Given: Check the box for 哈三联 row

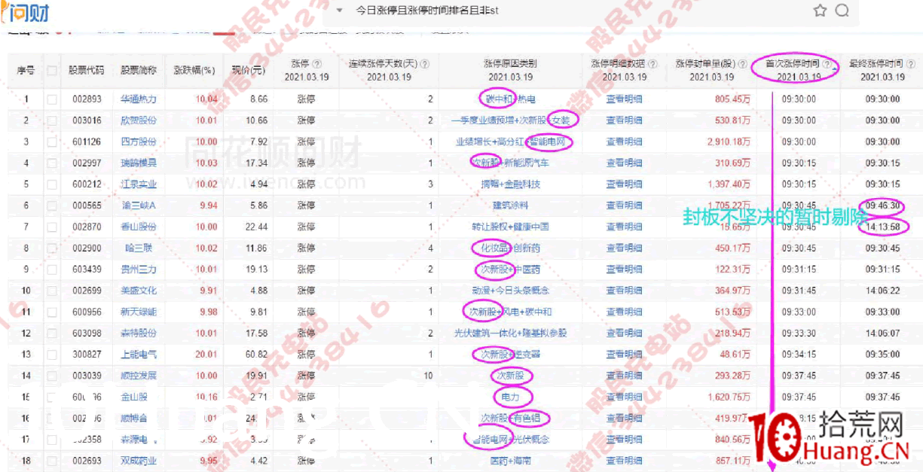Looking at the screenshot, I should 52,248.
